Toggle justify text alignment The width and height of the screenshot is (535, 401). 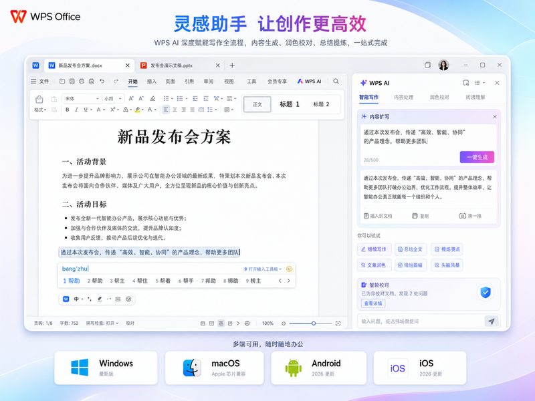coord(192,110)
